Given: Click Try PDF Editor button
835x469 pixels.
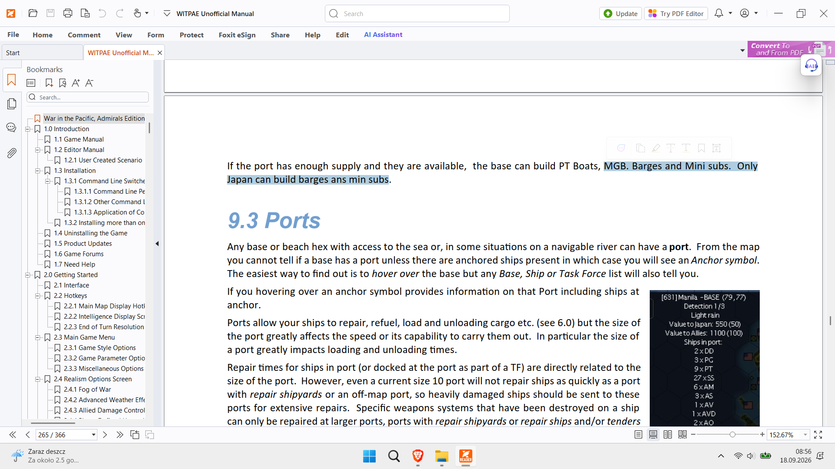Looking at the screenshot, I should (676, 13).
